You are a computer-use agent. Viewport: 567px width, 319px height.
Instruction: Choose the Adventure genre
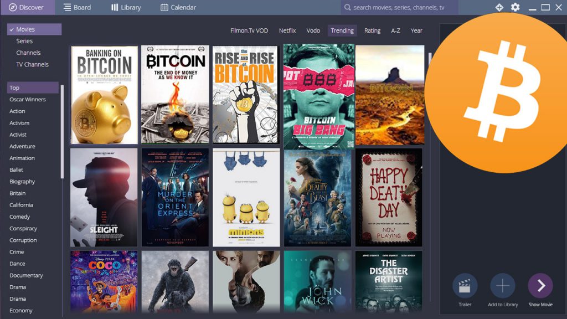(x=22, y=146)
